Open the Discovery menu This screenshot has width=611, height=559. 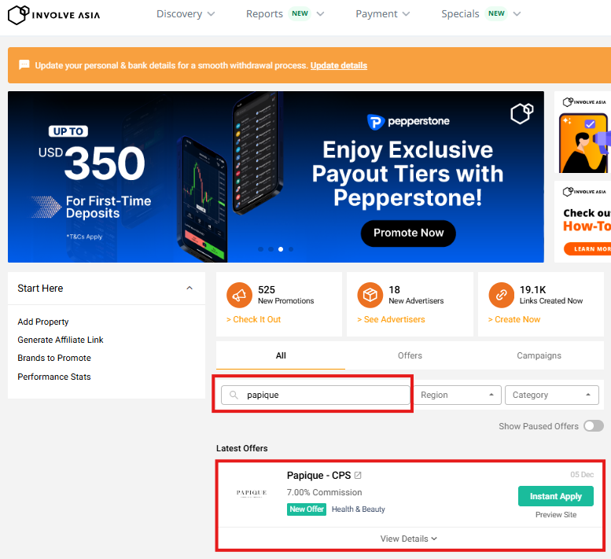pyautogui.click(x=185, y=14)
